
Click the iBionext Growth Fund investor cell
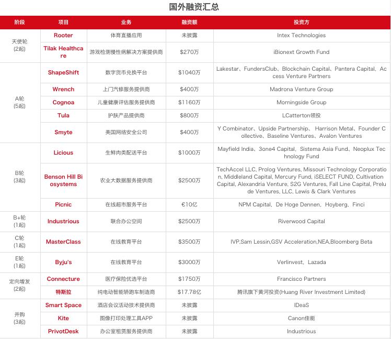pos(301,52)
